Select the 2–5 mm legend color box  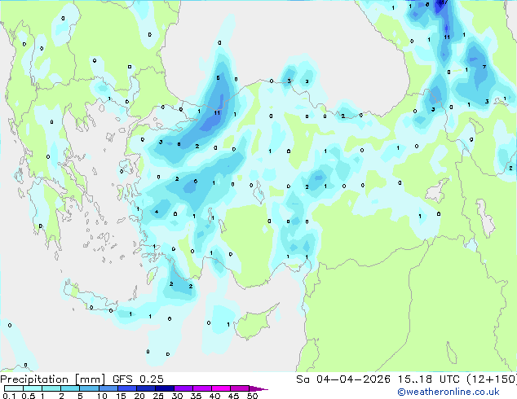tap(70, 388)
